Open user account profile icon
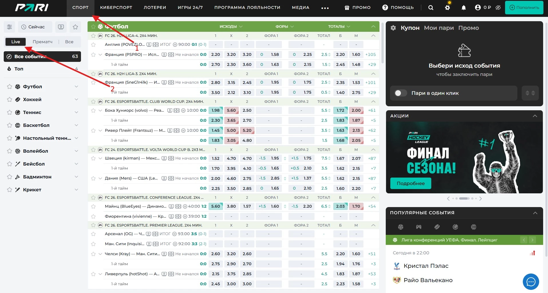 point(478,8)
